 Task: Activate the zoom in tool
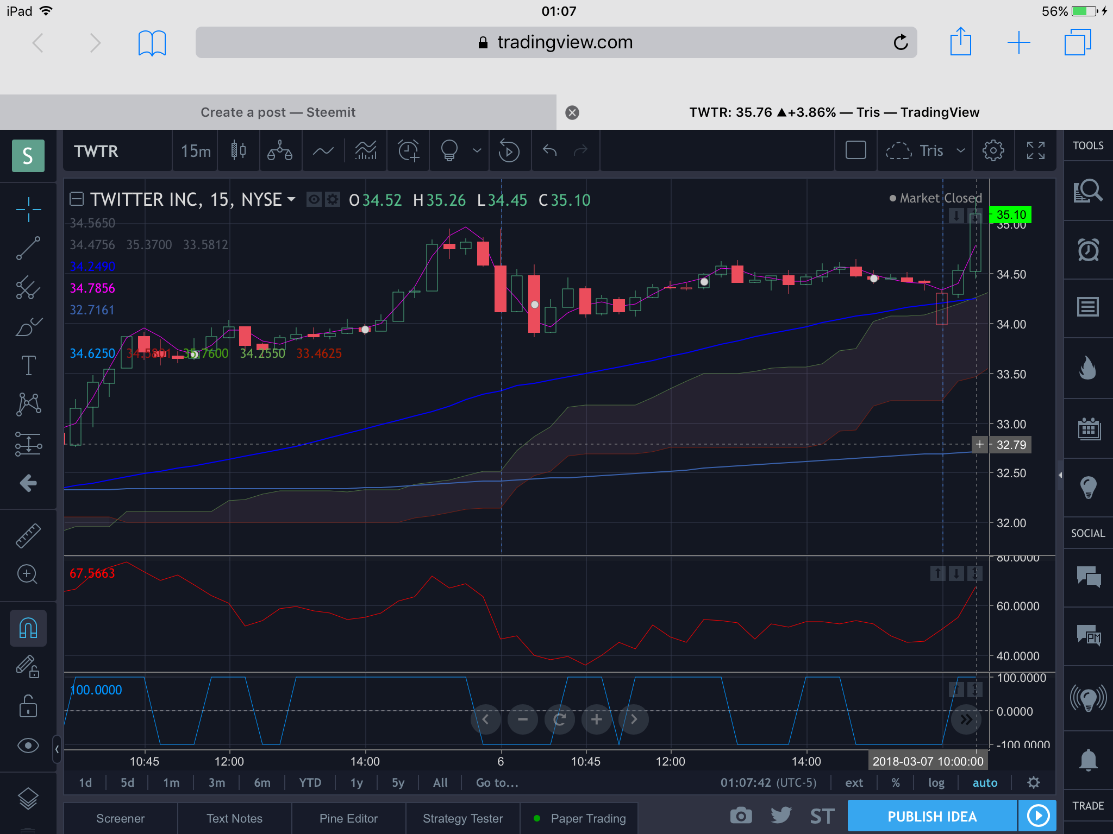click(27, 574)
